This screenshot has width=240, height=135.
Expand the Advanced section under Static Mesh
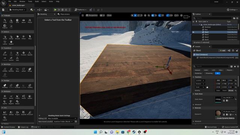click(193, 105)
